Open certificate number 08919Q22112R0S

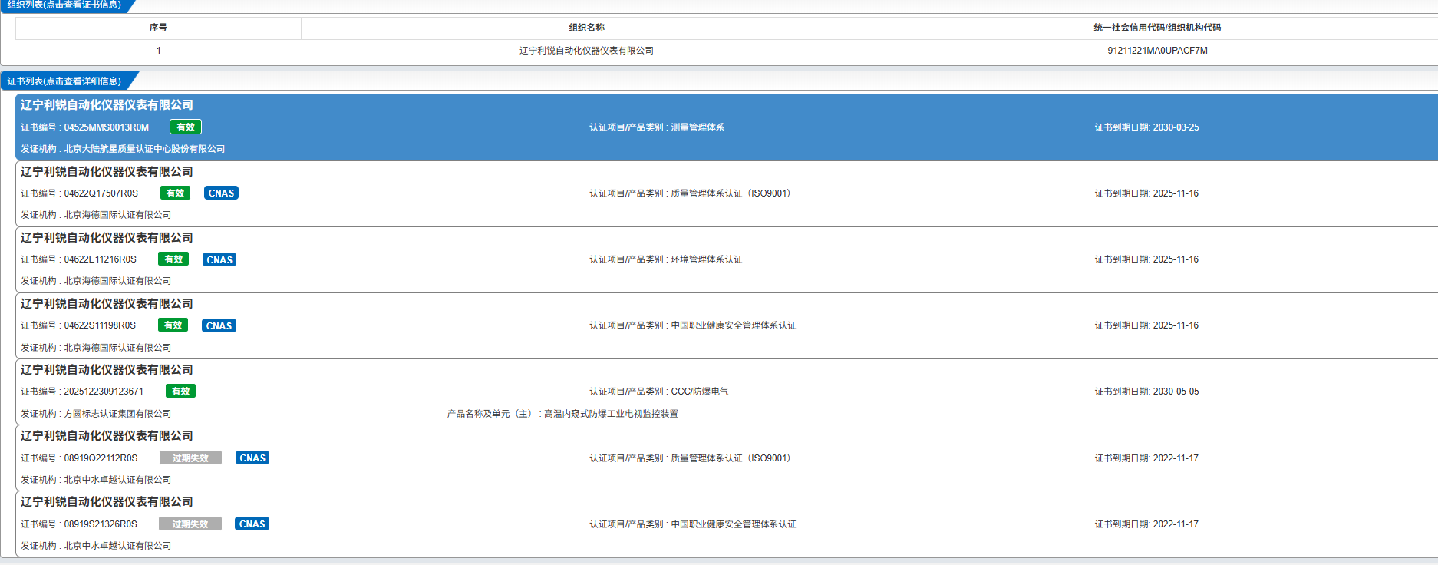click(101, 458)
